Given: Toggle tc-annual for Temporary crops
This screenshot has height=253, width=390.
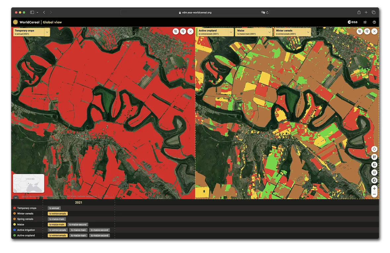Looking at the screenshot, I should pyautogui.click(x=54, y=208).
